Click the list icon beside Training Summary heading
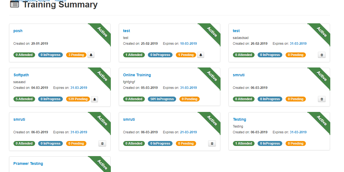 click(x=15, y=4)
